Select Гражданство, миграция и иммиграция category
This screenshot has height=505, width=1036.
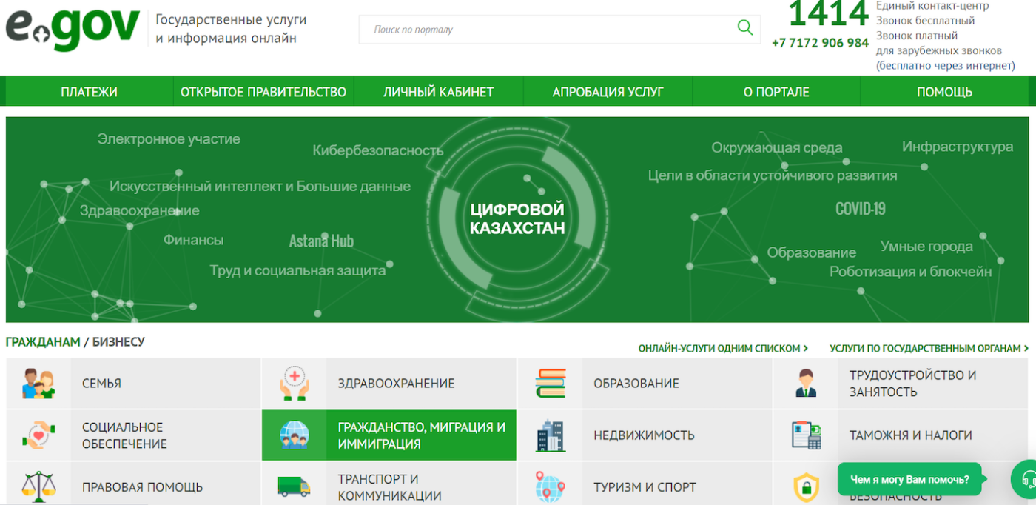click(421, 435)
